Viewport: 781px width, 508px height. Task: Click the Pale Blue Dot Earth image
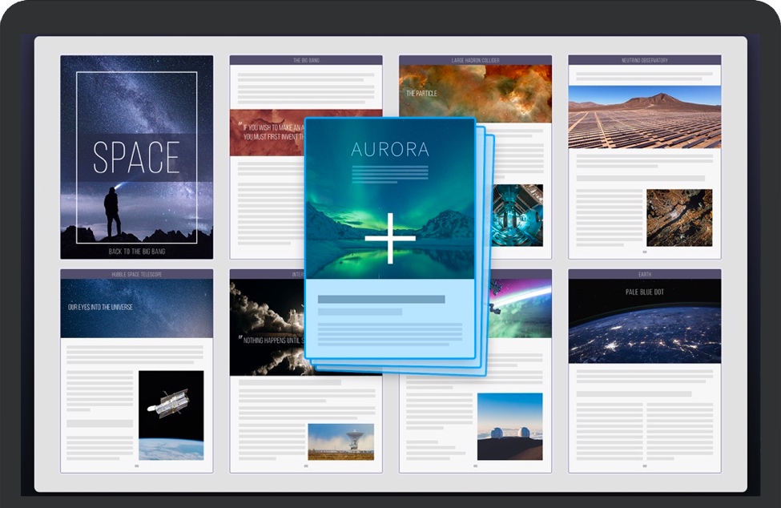pyautogui.click(x=644, y=321)
